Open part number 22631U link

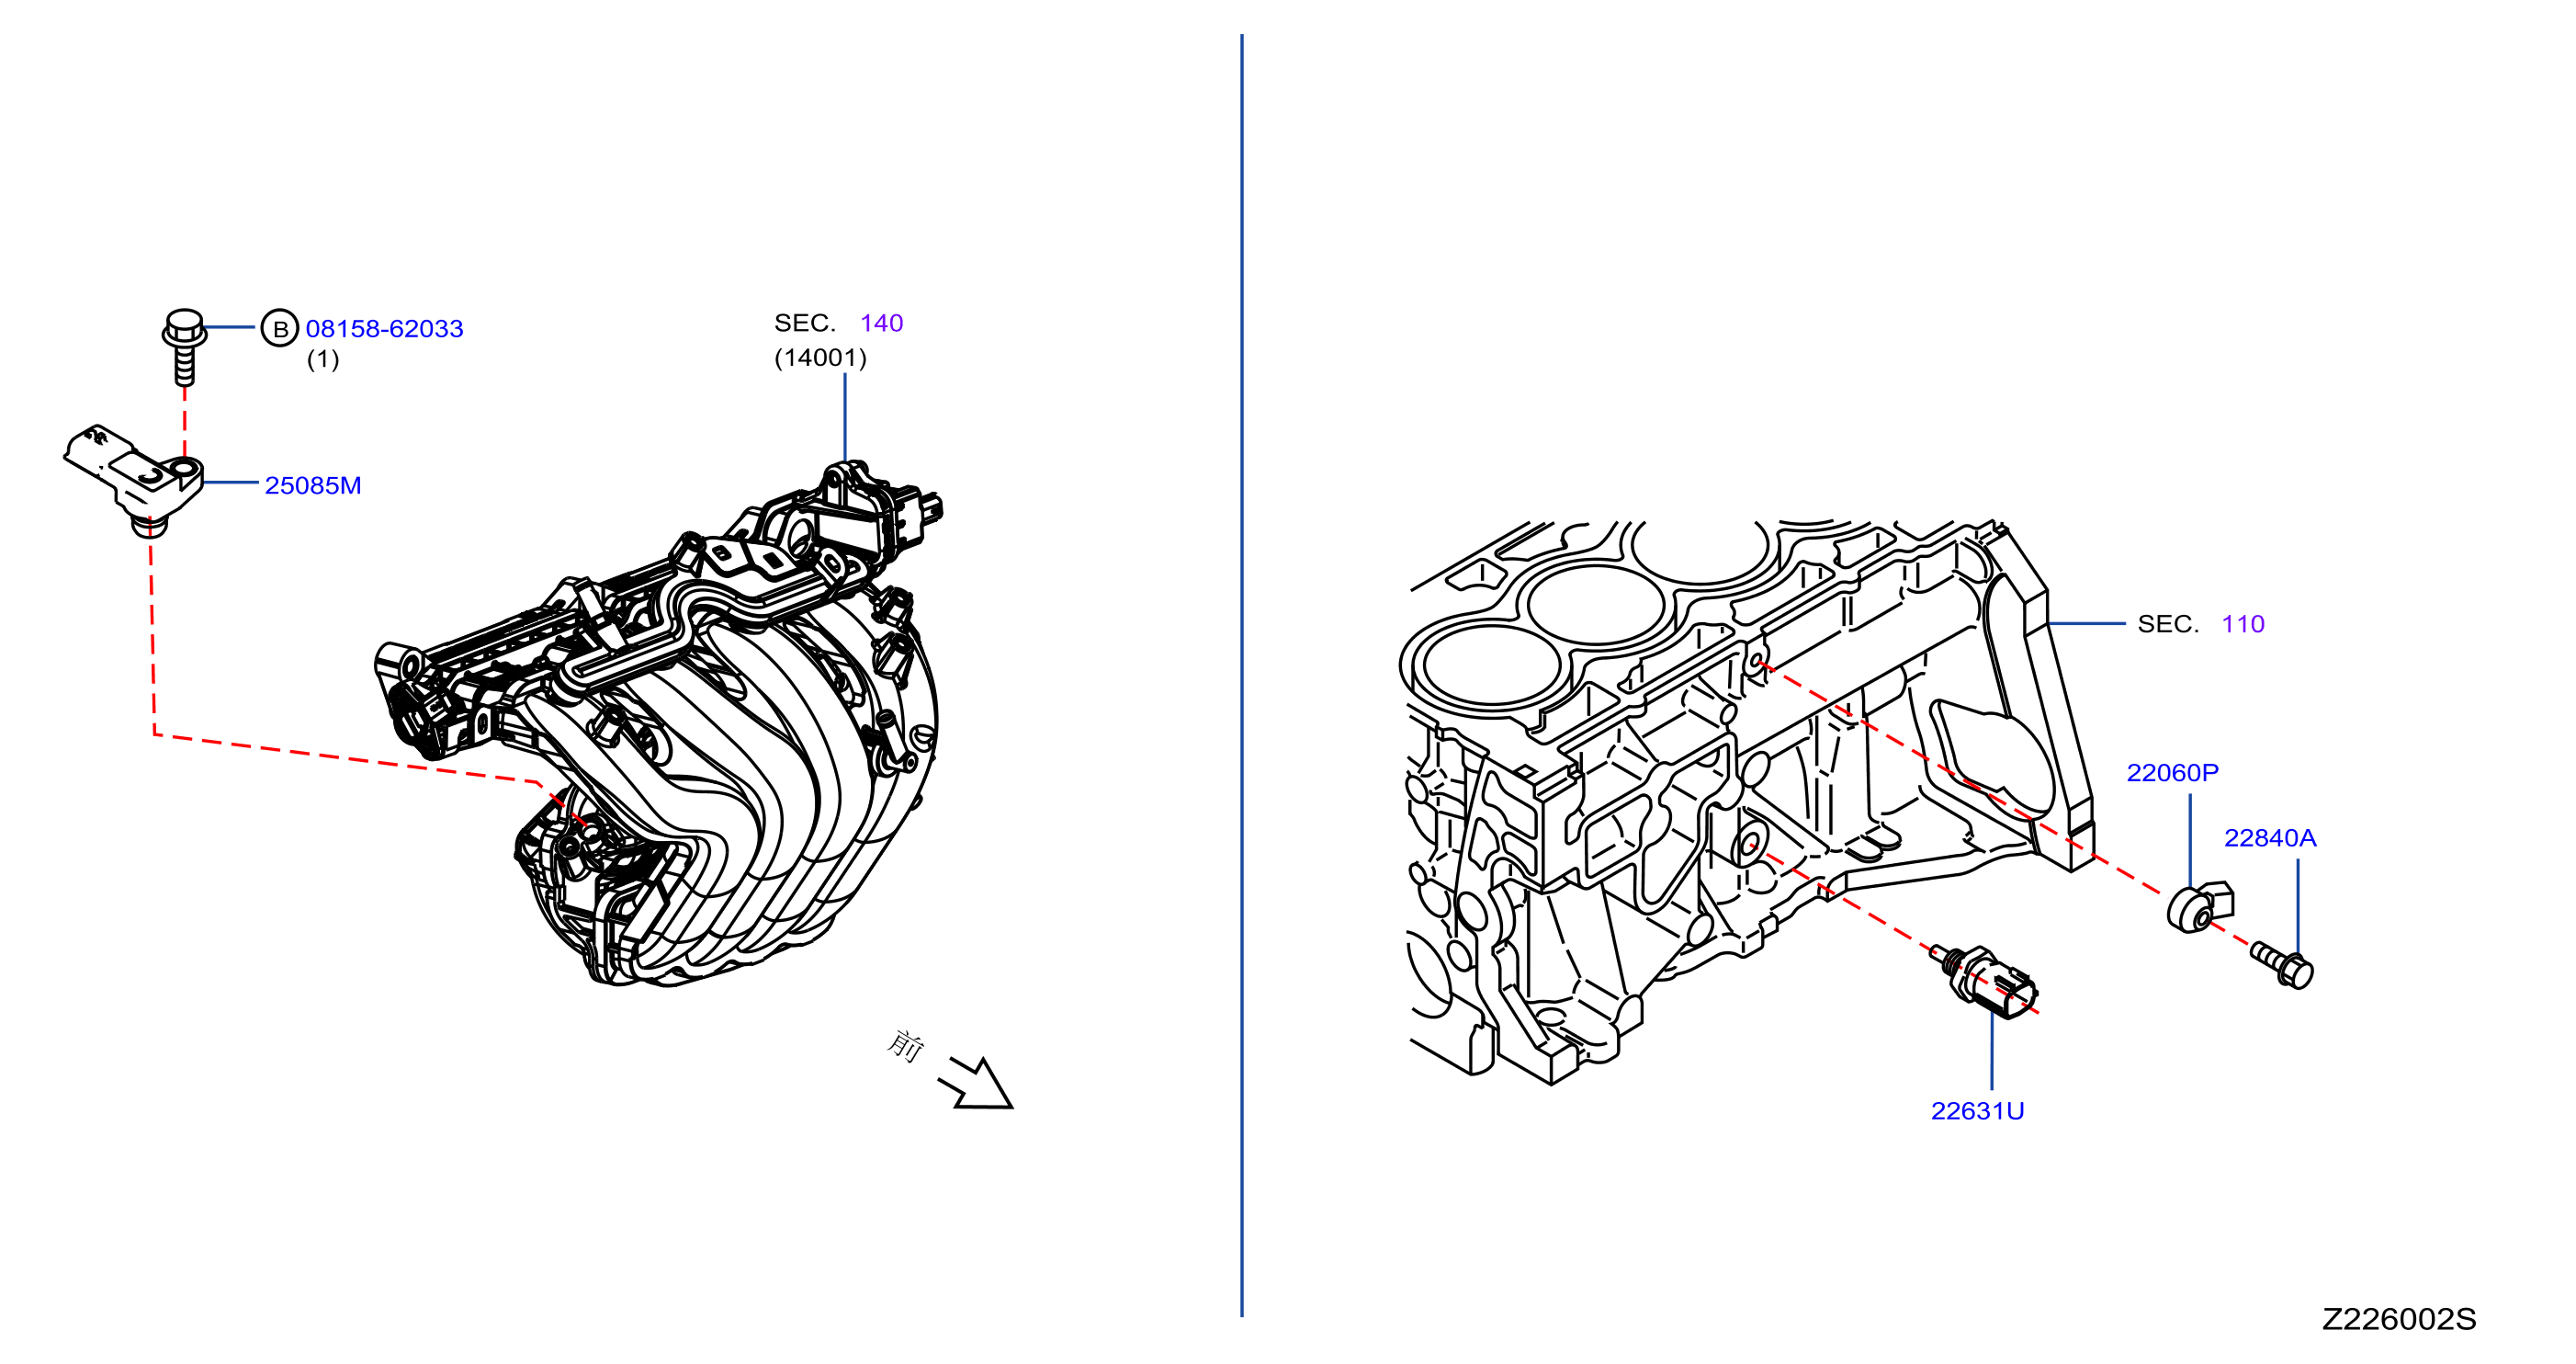pyautogui.click(x=1977, y=1111)
